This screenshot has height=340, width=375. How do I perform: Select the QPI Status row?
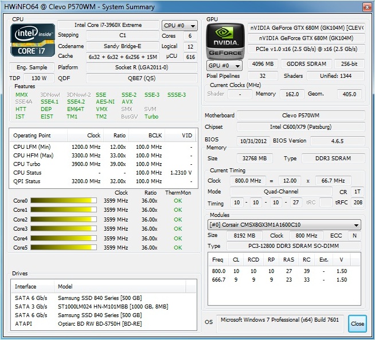point(103,181)
